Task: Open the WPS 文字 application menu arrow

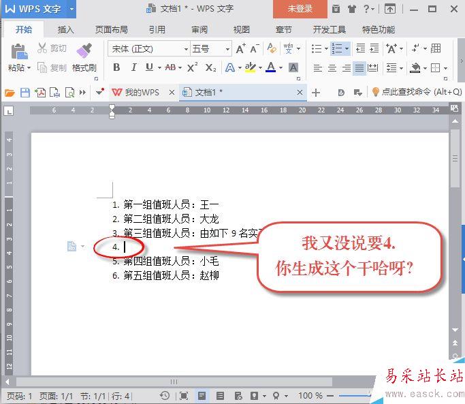Action: click(x=71, y=9)
